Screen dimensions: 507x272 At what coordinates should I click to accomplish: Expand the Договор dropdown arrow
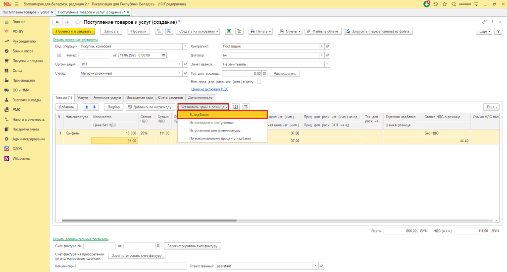point(321,55)
